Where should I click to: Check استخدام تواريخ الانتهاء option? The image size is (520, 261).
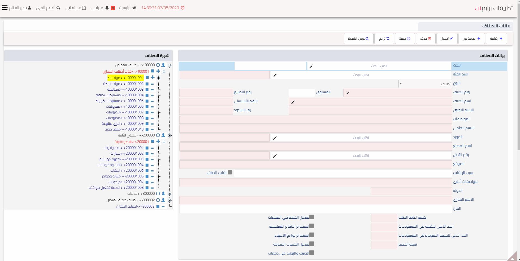pyautogui.click(x=312, y=235)
